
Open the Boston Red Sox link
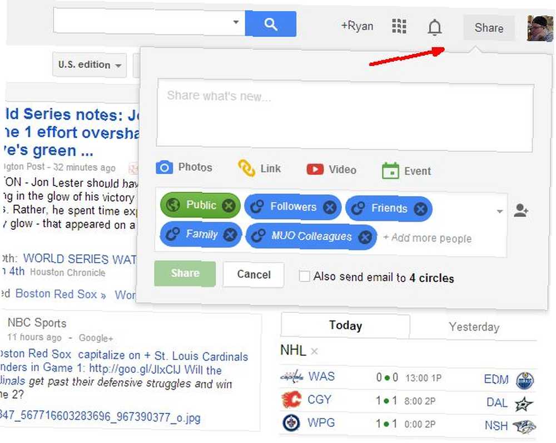click(61, 294)
